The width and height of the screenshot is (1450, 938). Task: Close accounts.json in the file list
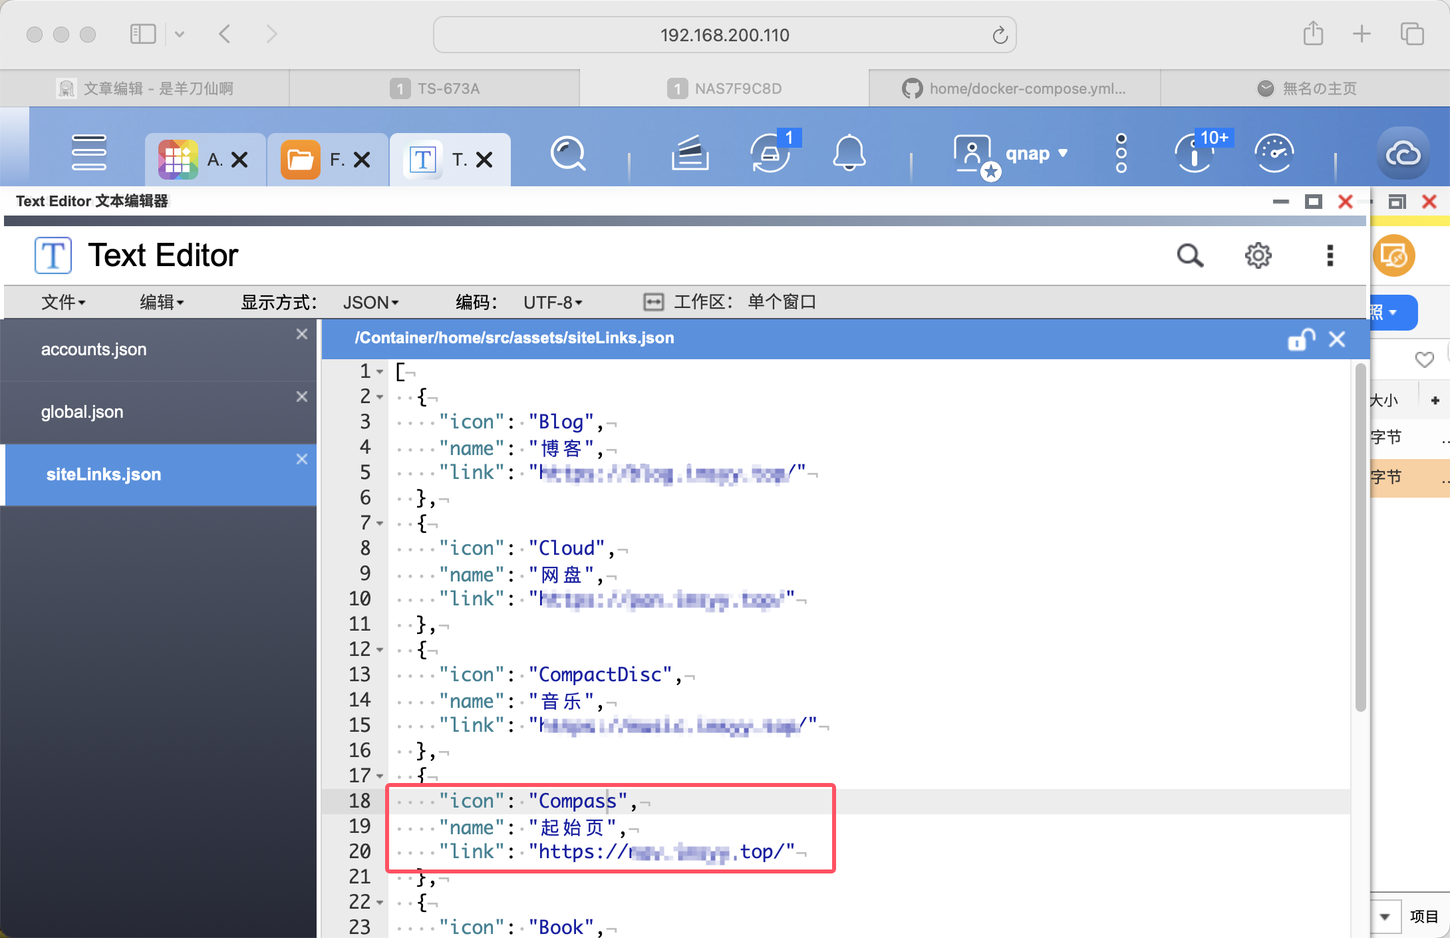[x=302, y=334]
